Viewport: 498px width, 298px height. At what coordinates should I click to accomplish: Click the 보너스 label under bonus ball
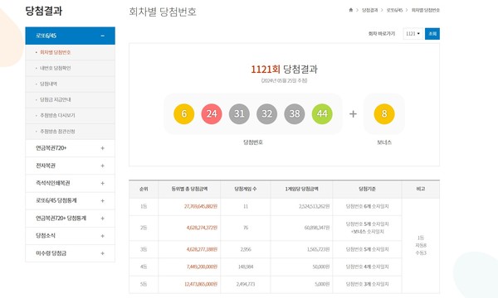tap(384, 142)
